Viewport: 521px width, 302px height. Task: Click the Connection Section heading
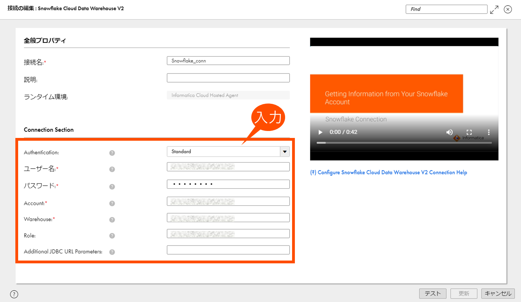[x=49, y=130]
